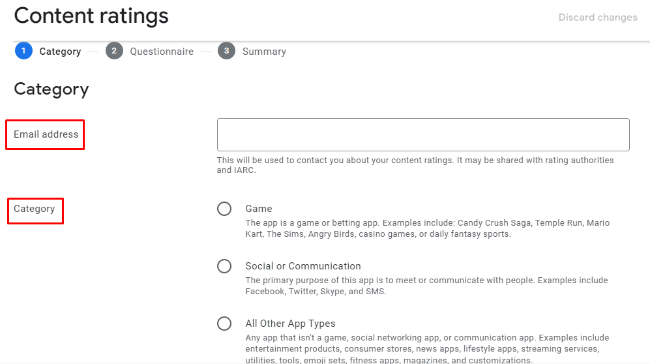Click the "Social or Communication" title text
This screenshot has width=650, height=364.
pos(303,266)
